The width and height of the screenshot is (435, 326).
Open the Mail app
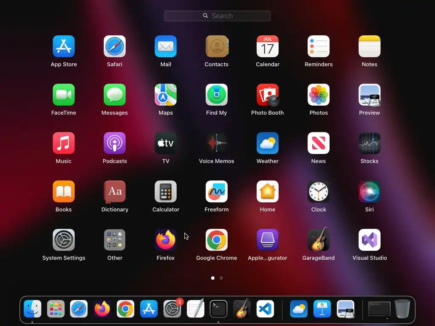pos(166,46)
